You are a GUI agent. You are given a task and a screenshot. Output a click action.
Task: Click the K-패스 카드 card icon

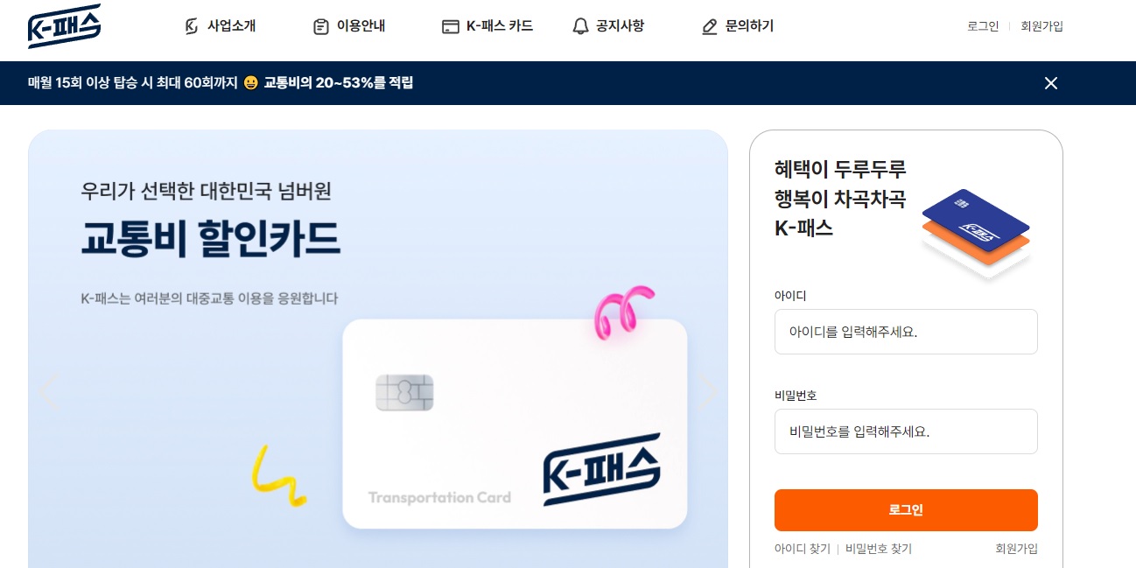pyautogui.click(x=451, y=26)
